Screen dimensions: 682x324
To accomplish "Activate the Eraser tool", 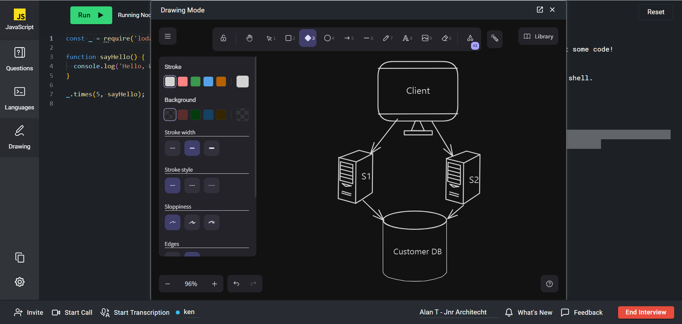I will (445, 38).
